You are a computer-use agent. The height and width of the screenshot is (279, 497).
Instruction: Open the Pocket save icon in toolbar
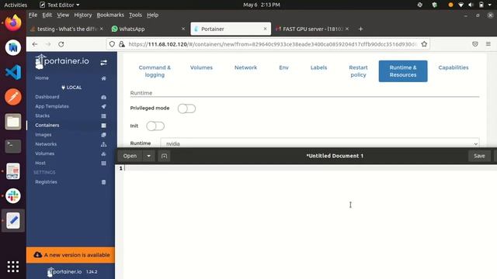click(474, 44)
